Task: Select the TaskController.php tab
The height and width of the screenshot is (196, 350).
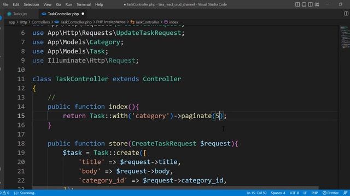Action: (63, 14)
